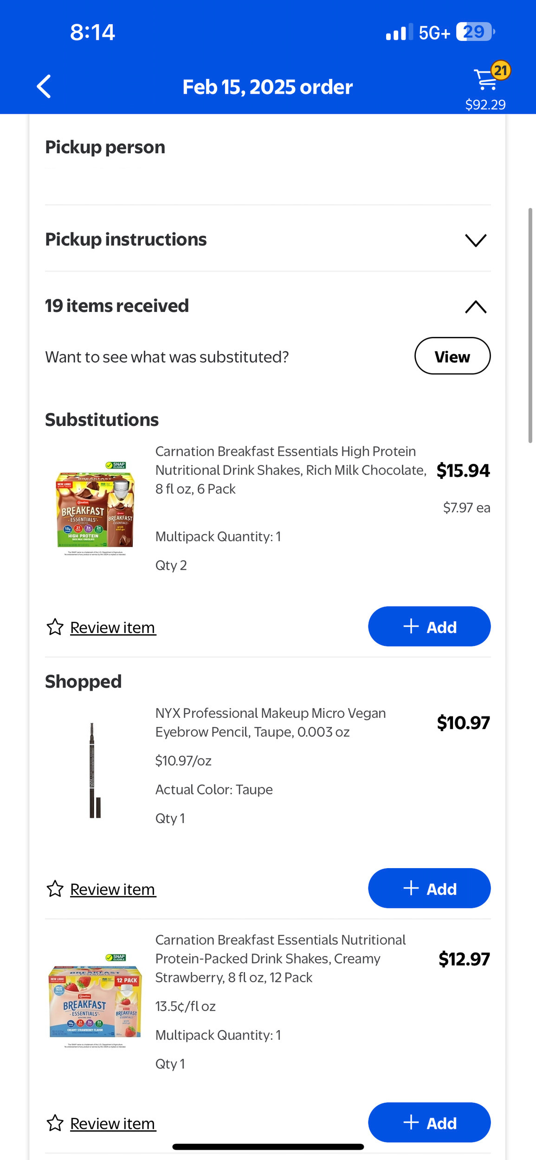Go back using the header back arrow
Screen dimensions: 536x1160
click(44, 86)
